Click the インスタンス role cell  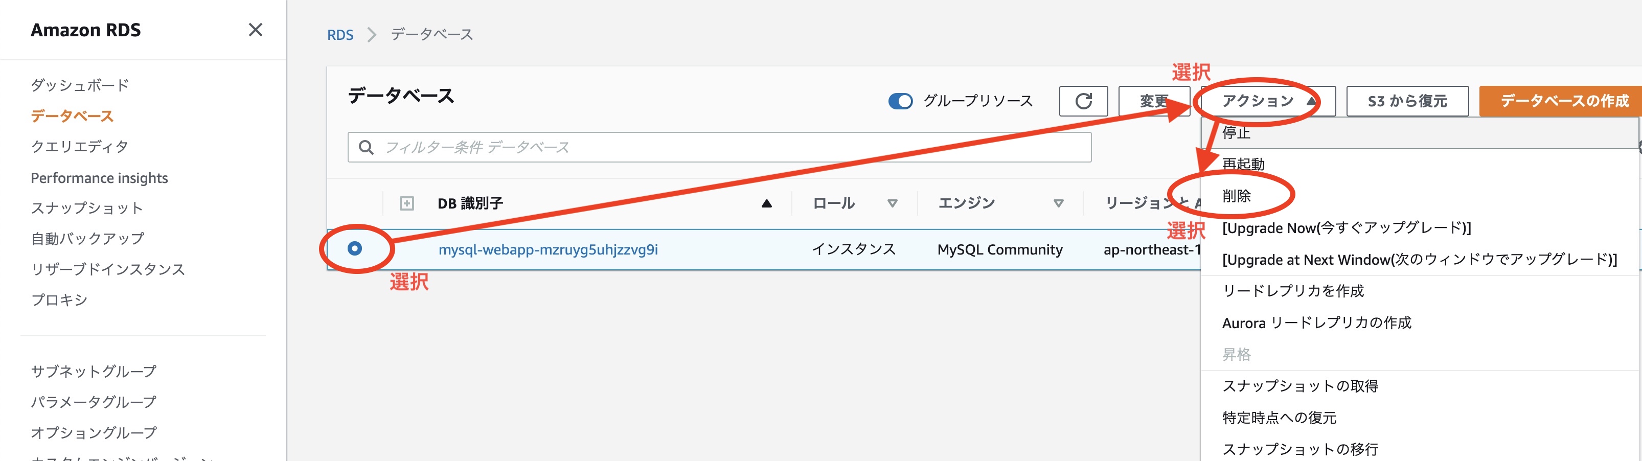point(854,249)
